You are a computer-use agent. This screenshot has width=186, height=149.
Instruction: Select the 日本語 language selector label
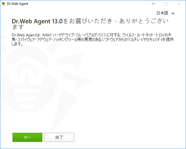click(162, 13)
